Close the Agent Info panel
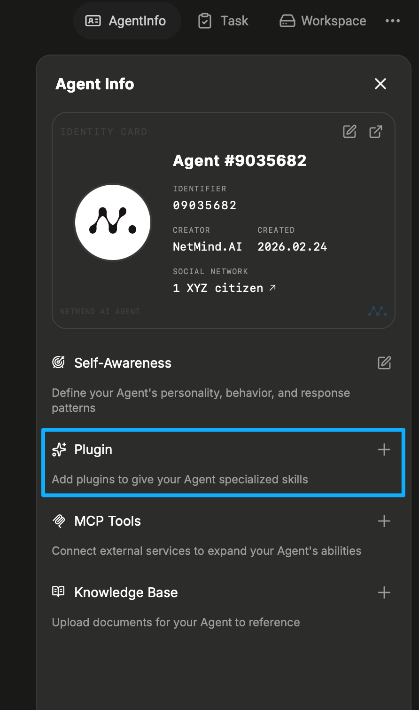The width and height of the screenshot is (419, 710). [x=380, y=84]
